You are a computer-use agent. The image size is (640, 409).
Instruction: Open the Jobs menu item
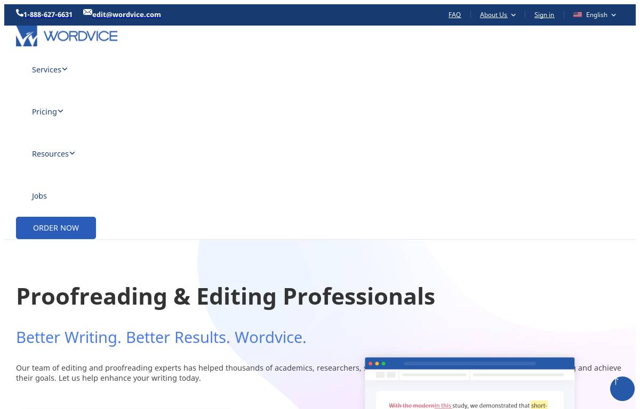point(39,196)
